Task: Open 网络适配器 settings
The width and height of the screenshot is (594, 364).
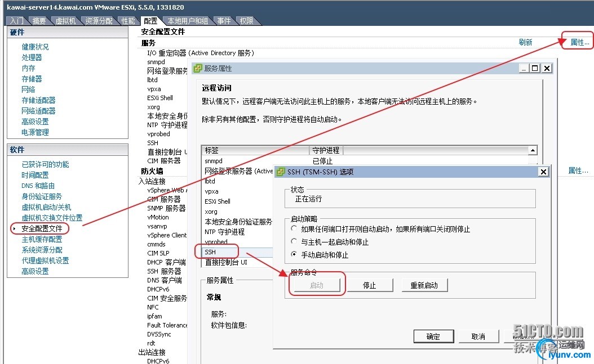Action: 38,111
